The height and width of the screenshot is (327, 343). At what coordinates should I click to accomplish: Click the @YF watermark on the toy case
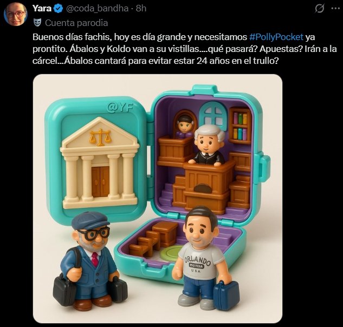pos(121,108)
